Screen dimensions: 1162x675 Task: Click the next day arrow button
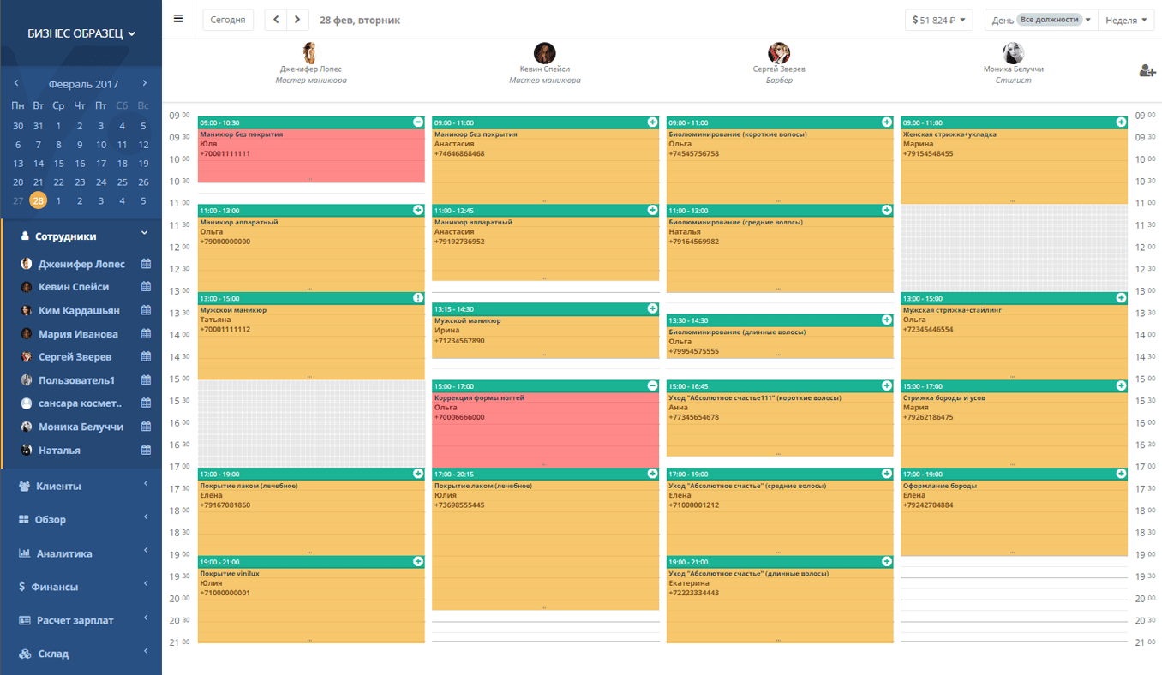click(297, 18)
